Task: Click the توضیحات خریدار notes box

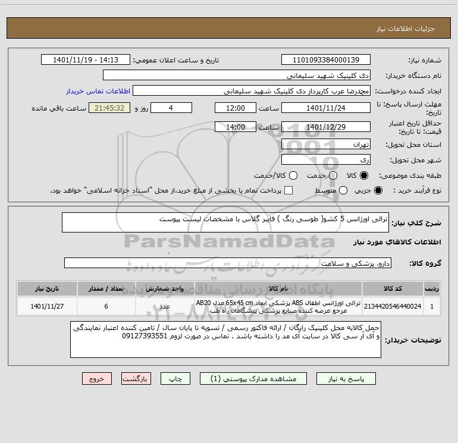Action: (225, 340)
